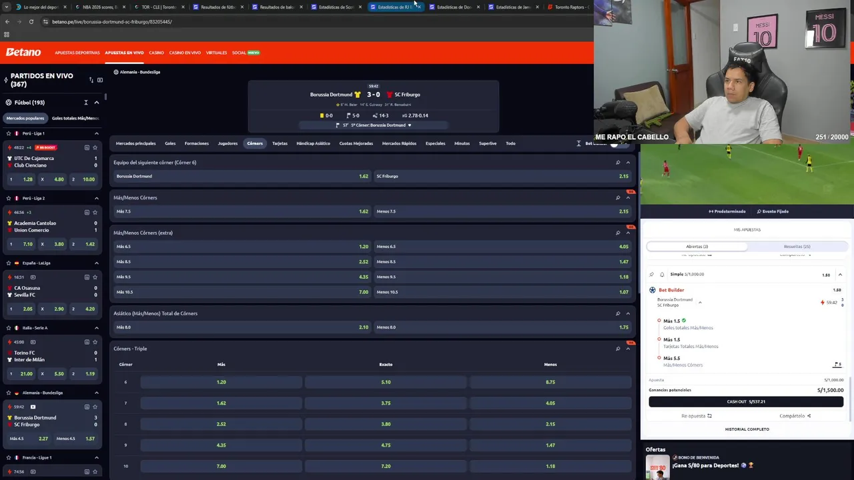Click the Alemania - Bundesliga globe icon
This screenshot has height=480, width=854.
point(116,72)
